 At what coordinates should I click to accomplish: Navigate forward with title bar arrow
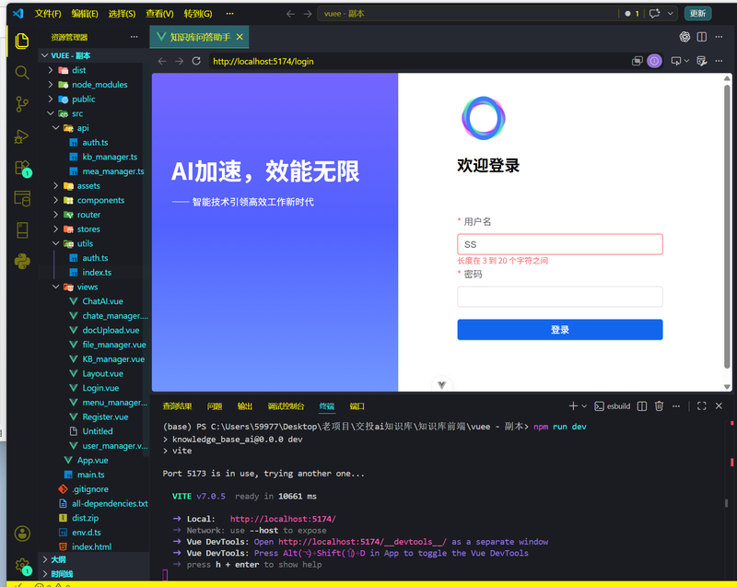click(x=308, y=14)
